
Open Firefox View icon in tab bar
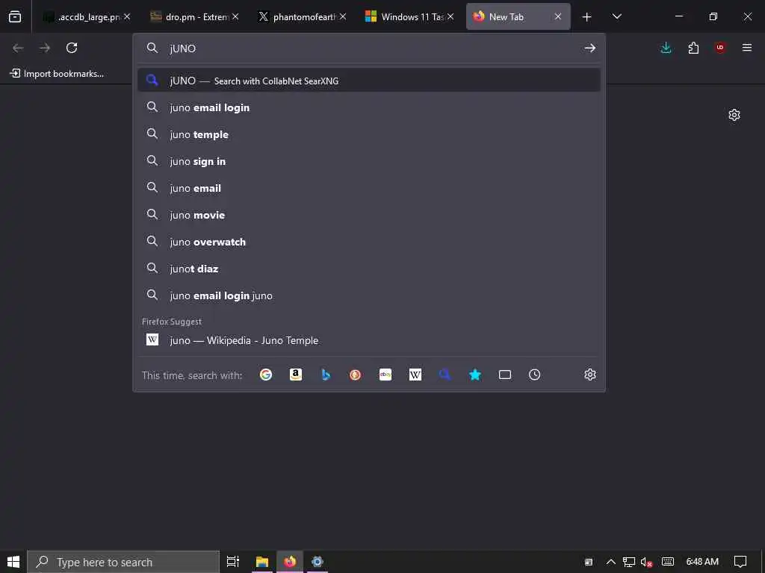coord(15,16)
